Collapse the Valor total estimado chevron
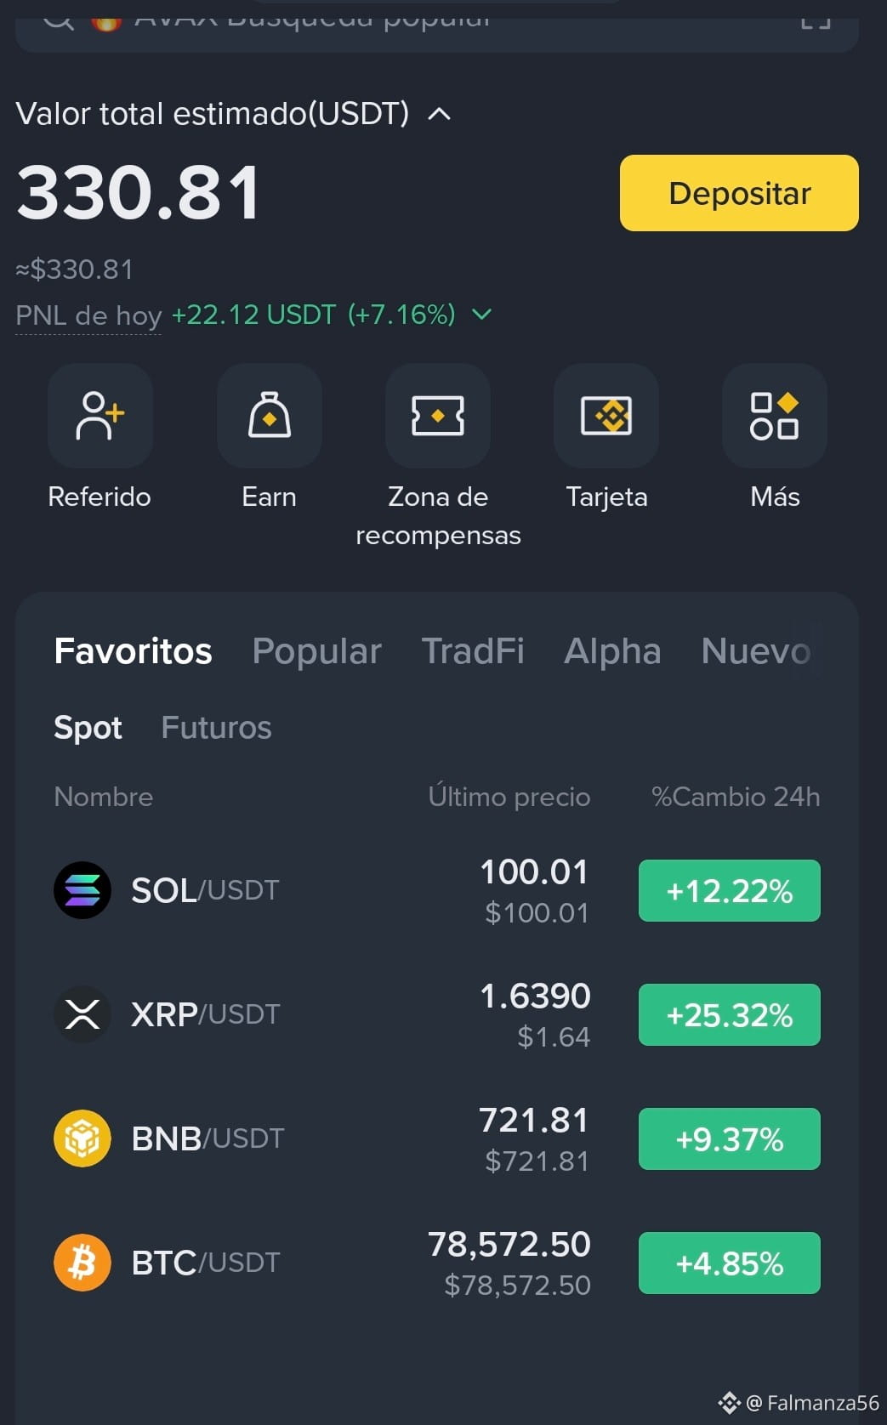This screenshot has height=1425, width=887. click(x=439, y=114)
